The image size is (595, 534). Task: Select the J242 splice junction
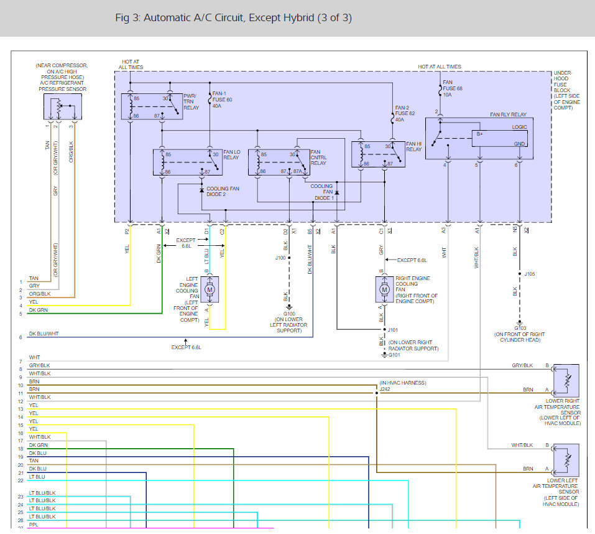click(x=377, y=393)
